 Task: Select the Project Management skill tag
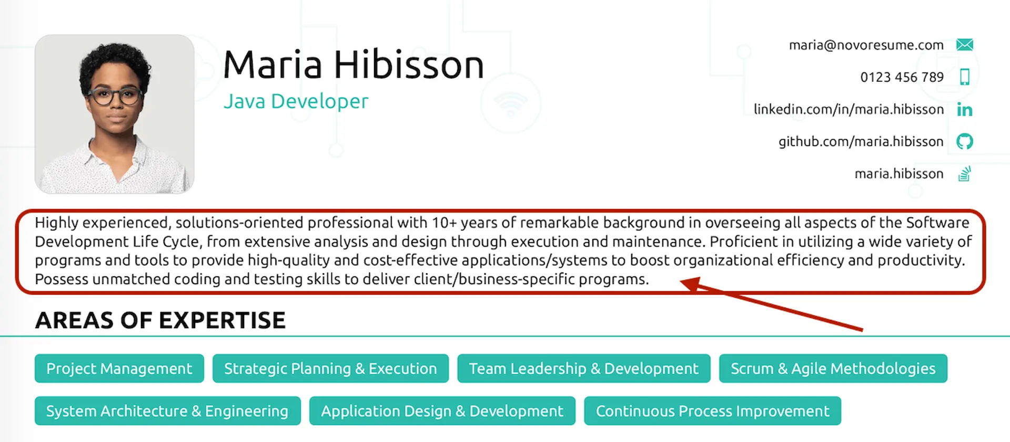pos(119,369)
